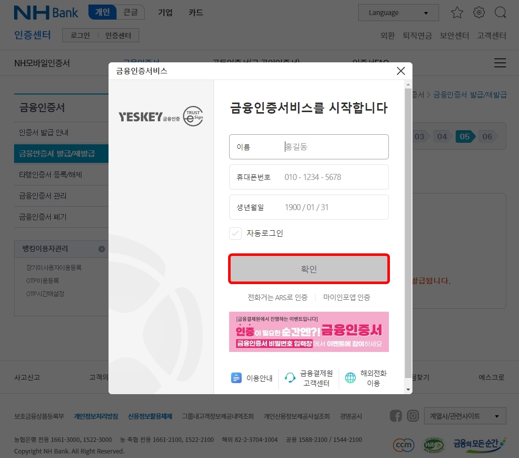
Task: Click the star favorites icon in the header
Action: (457, 13)
